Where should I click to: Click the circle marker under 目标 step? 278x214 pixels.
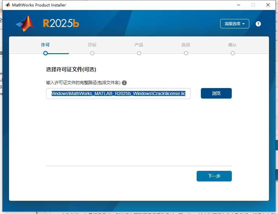(92, 53)
